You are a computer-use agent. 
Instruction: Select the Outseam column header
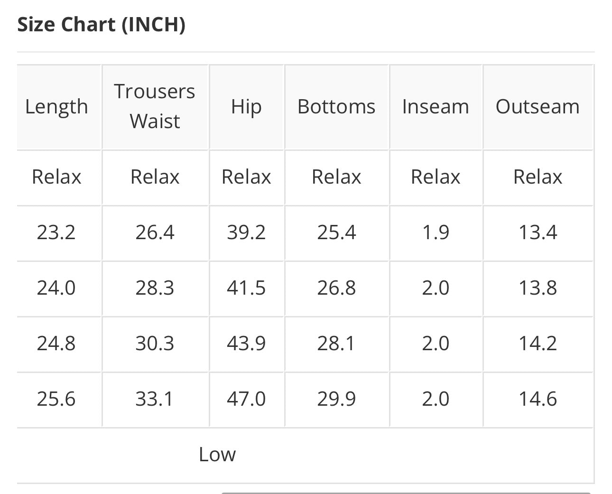click(538, 107)
